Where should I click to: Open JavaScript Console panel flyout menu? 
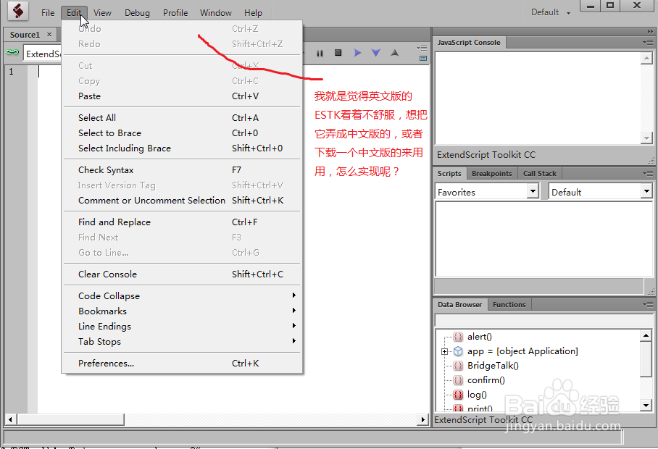(x=648, y=42)
